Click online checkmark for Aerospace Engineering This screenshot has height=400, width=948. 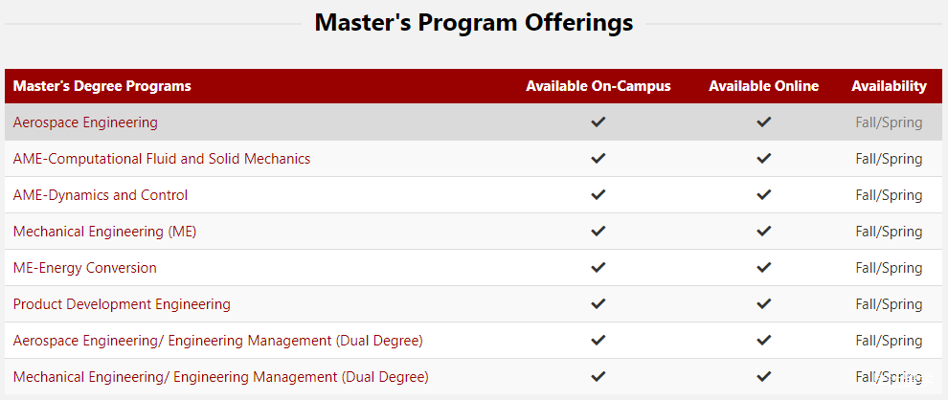(763, 122)
